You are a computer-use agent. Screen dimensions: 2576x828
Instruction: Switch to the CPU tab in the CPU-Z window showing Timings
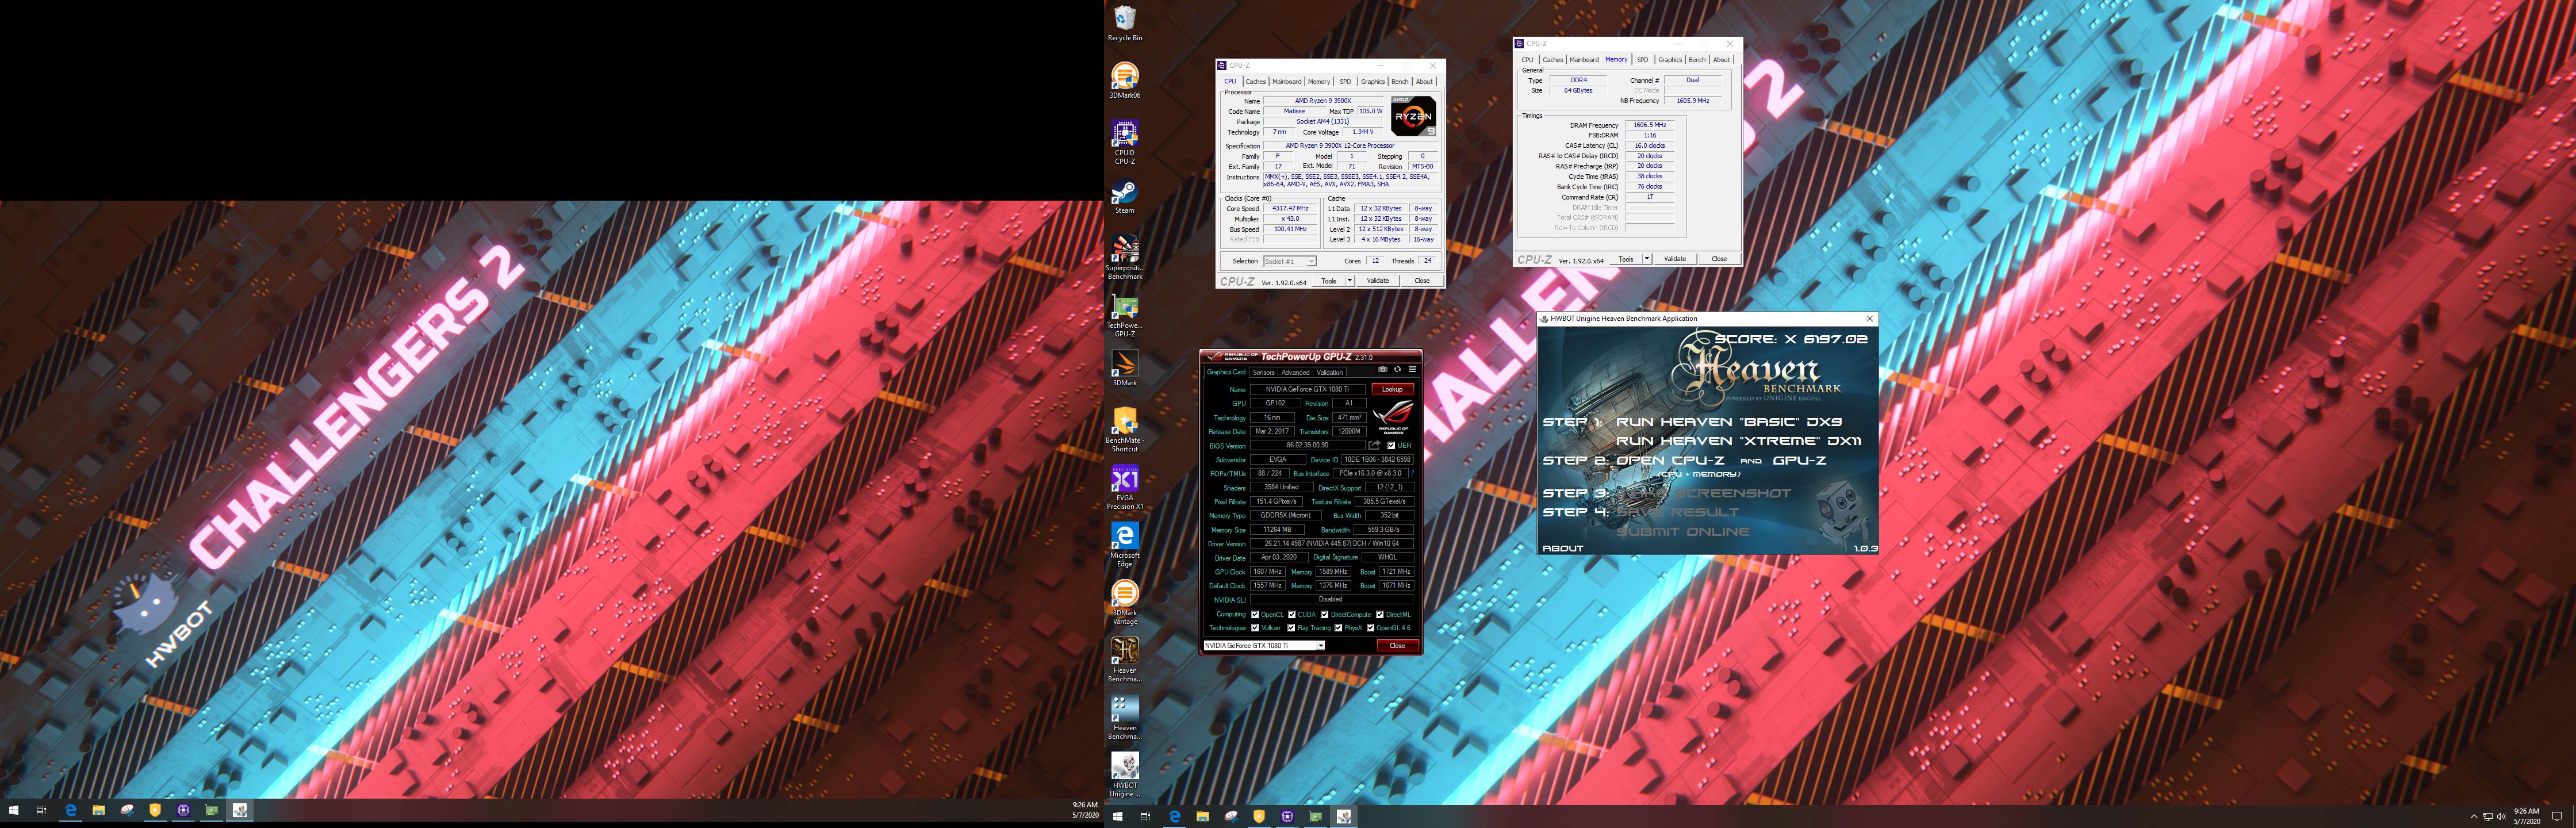(1527, 60)
